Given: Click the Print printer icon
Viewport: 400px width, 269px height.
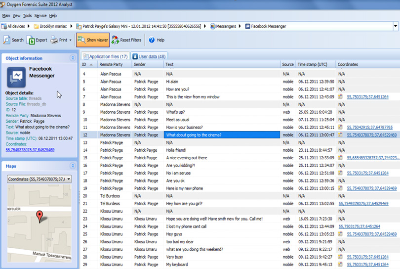Looking at the screenshot, I should pyautogui.click(x=54, y=40).
